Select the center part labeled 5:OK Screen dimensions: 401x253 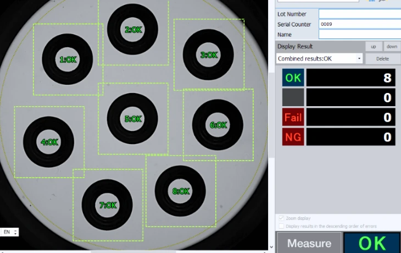[132, 118]
